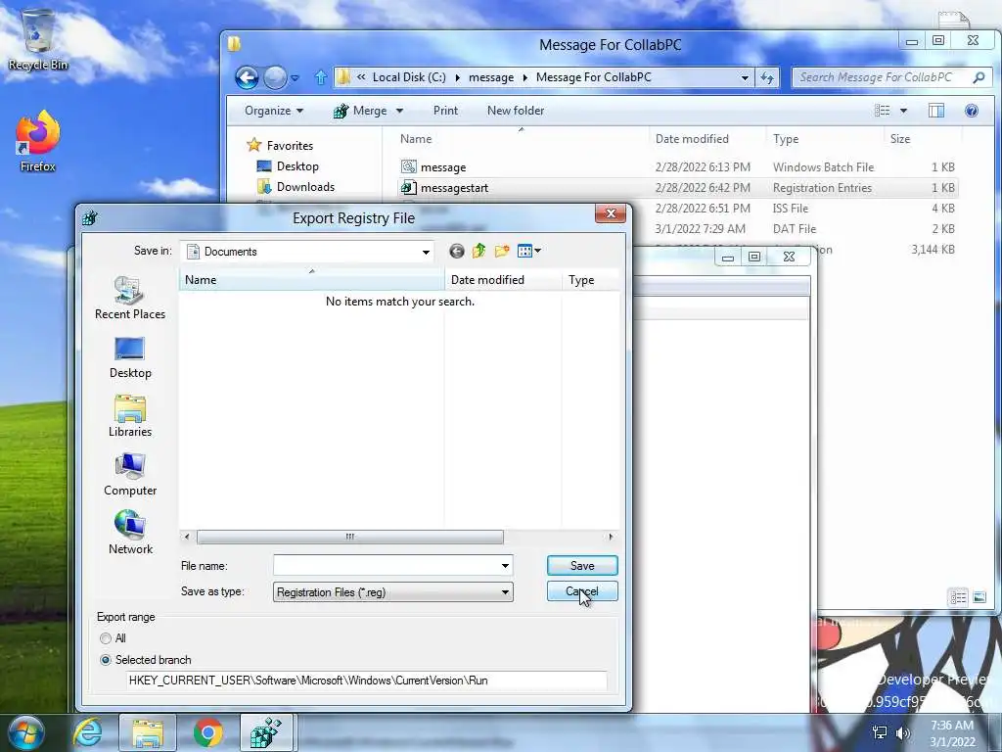This screenshot has height=752, width=1002.
Task: Open Internet Explorer from taskbar
Action: coord(87,732)
